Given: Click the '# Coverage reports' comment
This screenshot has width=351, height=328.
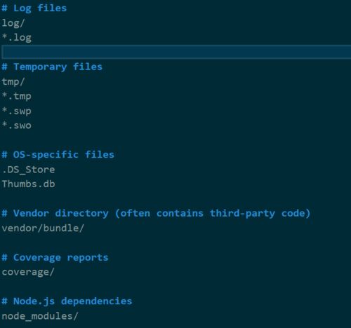Looking at the screenshot, I should tap(55, 258).
